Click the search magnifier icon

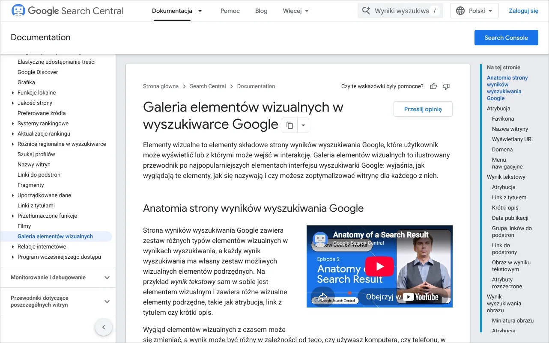point(366,11)
